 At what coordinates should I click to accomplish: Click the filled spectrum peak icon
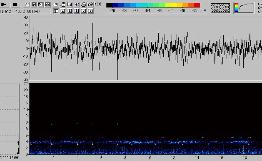click(x=48, y=4)
